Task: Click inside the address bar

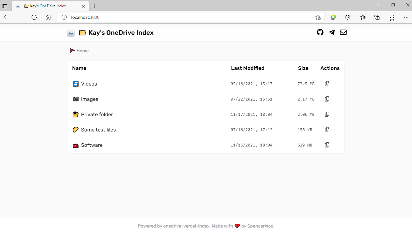Action: point(160,17)
